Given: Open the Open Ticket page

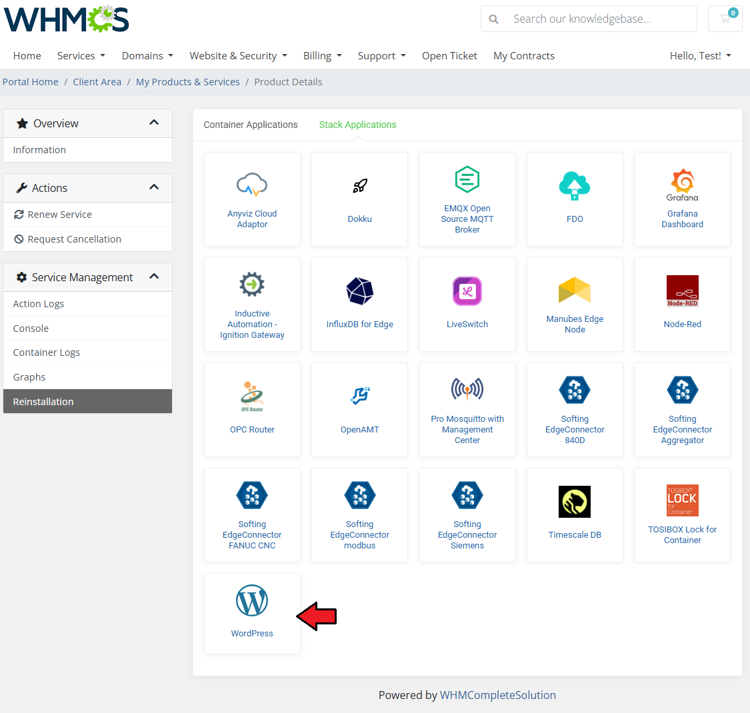Looking at the screenshot, I should click(x=449, y=56).
